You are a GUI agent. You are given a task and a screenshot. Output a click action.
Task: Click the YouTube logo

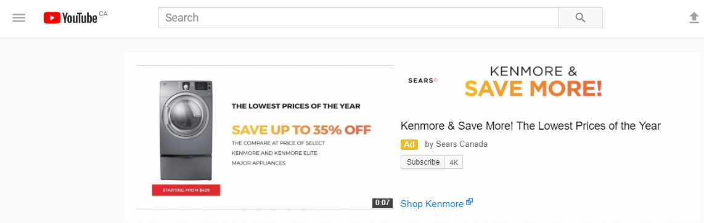(70, 18)
